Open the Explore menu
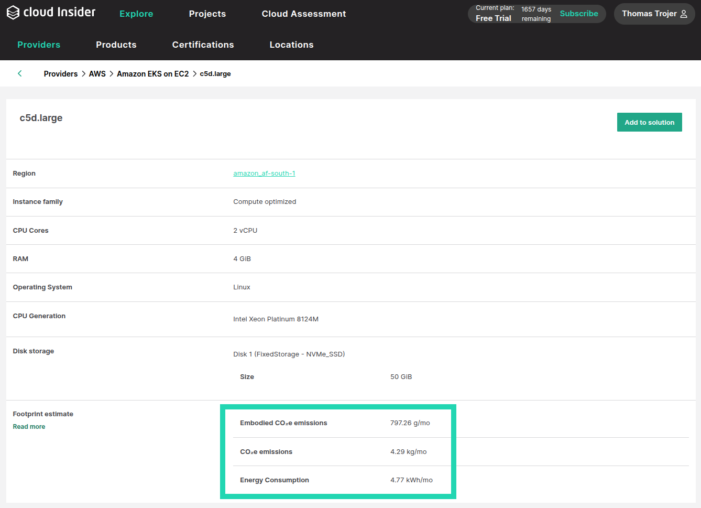Viewport: 701px width, 508px height. coord(136,14)
